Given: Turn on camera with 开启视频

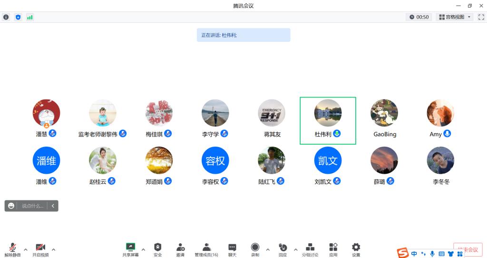Looking at the screenshot, I should (x=40, y=248).
